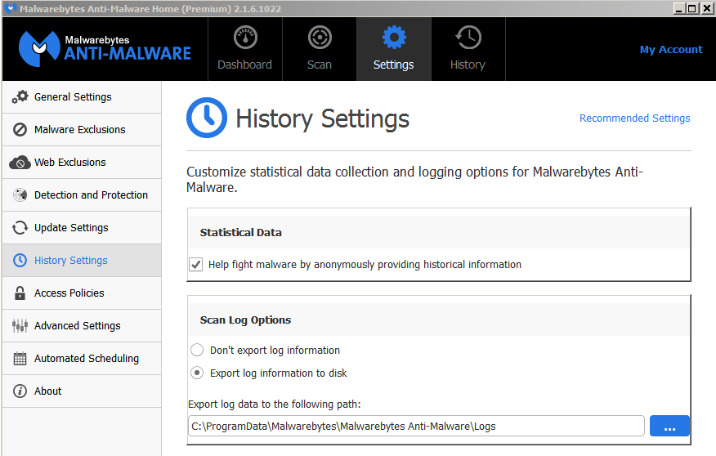Viewport: 716px width, 456px height.
Task: Open Detection and Protection section
Action: tap(82, 195)
